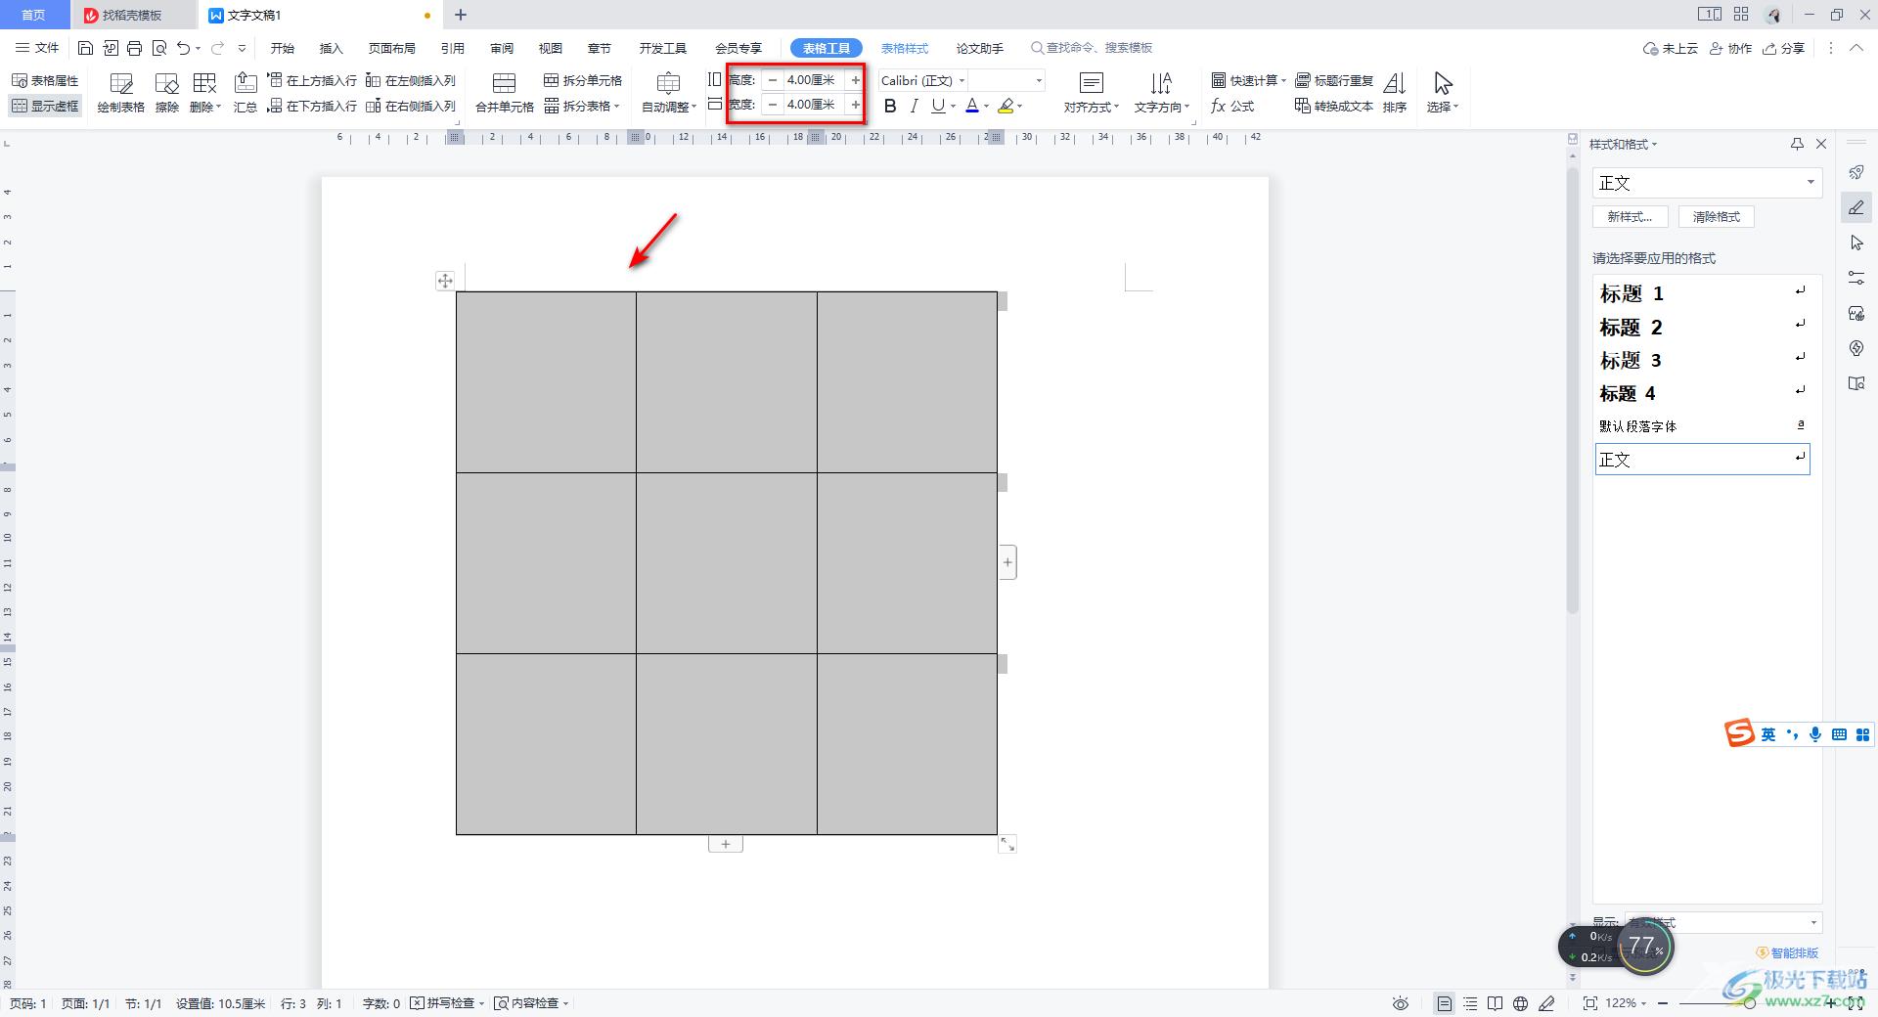The image size is (1878, 1017).
Task: Open Print Preview from quick toolbar
Action: pos(158,48)
